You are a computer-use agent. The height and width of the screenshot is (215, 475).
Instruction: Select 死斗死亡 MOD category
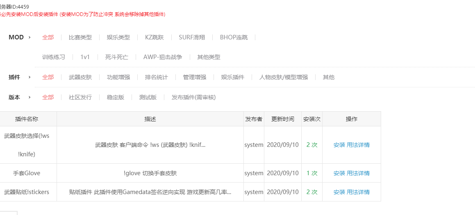tap(116, 57)
